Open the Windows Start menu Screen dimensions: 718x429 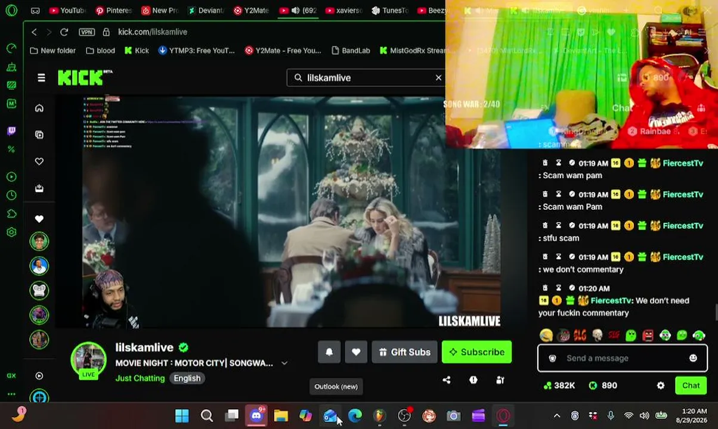click(x=182, y=415)
